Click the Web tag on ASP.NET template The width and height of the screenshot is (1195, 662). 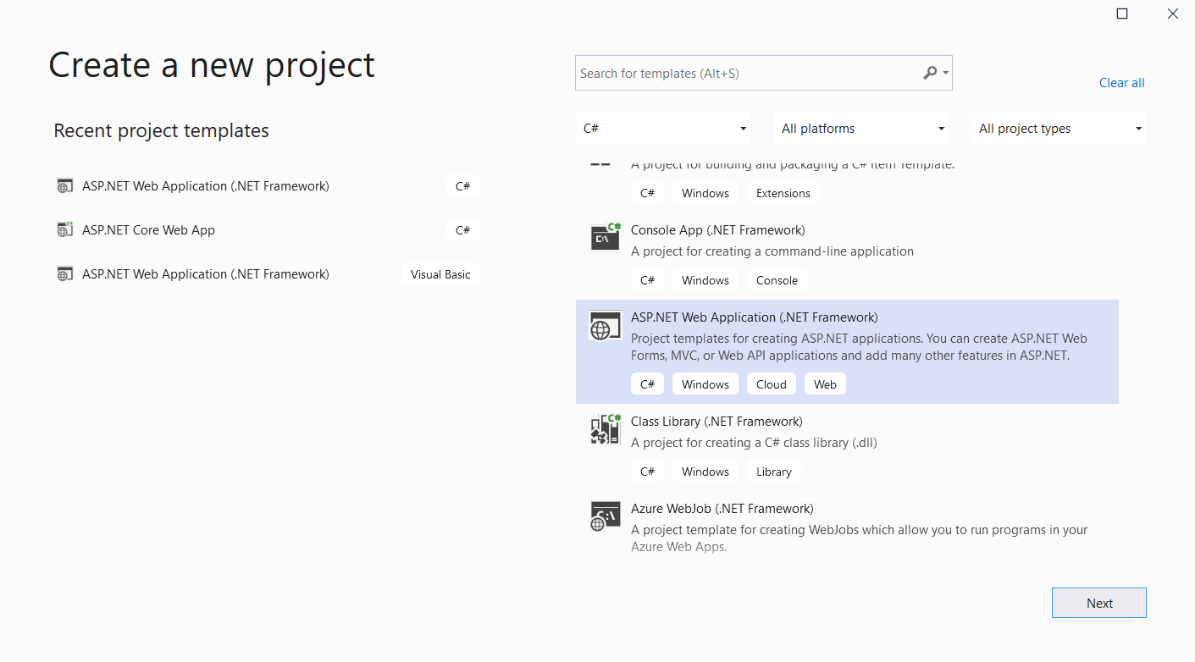point(825,384)
